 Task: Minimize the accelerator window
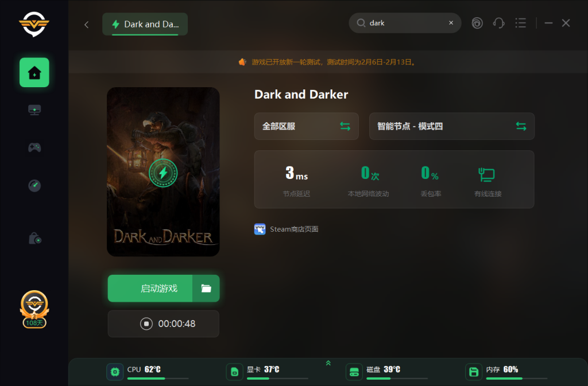click(x=548, y=23)
